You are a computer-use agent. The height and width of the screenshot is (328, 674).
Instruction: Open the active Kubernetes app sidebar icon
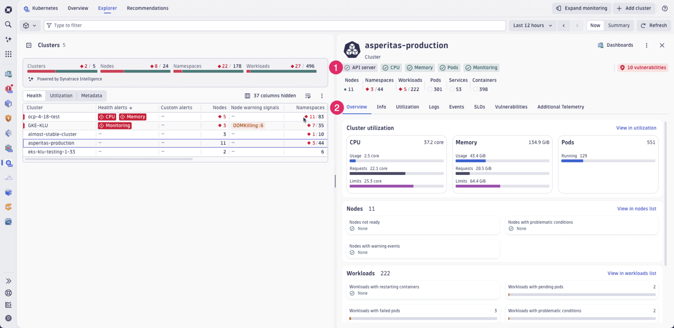click(x=8, y=163)
